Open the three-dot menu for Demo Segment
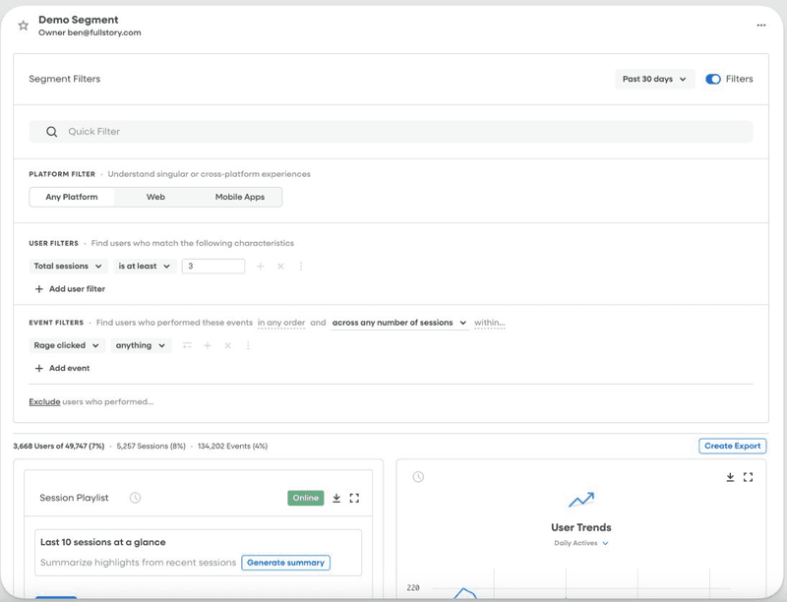Viewport: 787px width, 602px height. pos(760,26)
